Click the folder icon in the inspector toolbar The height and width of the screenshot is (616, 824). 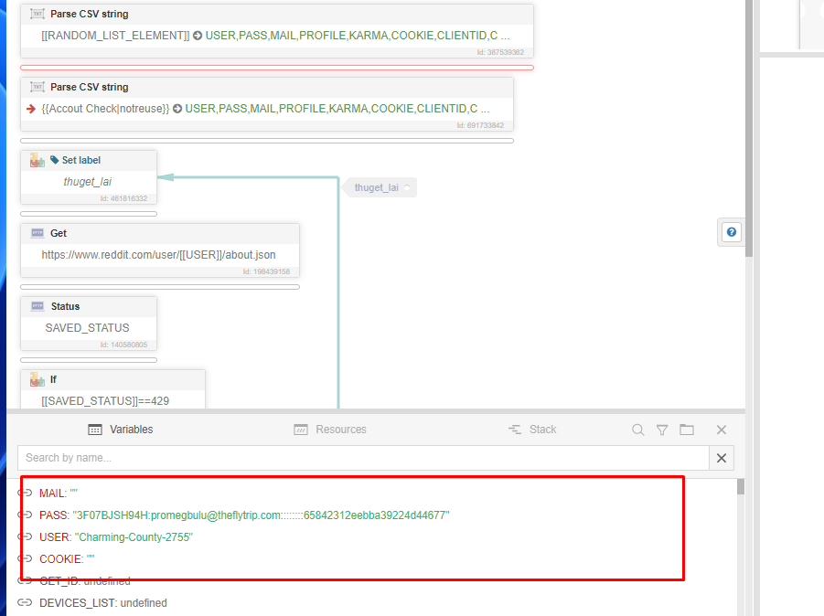point(687,430)
